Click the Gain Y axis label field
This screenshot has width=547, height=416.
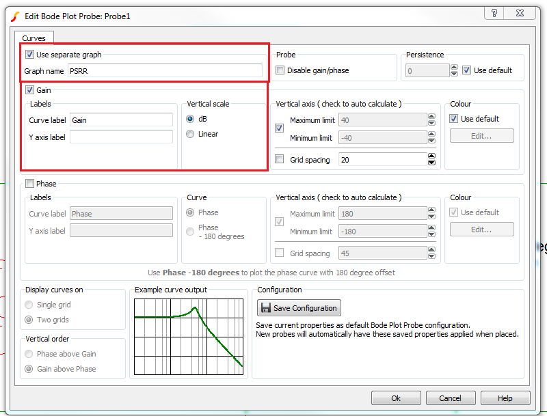121,137
